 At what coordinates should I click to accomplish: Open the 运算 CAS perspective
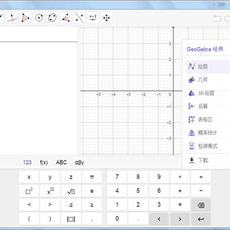point(208,107)
